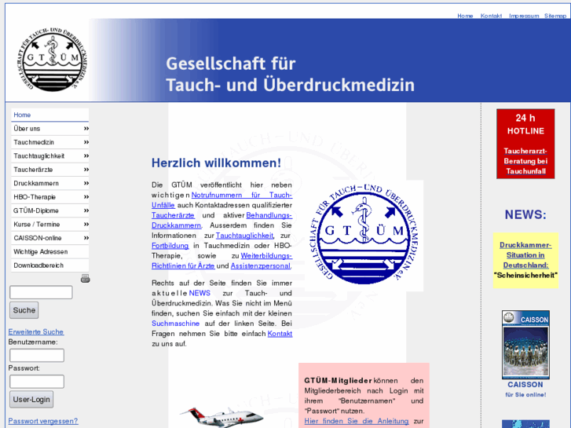Click CAISSON für Sie online caption
The image size is (571, 428).
(x=525, y=389)
